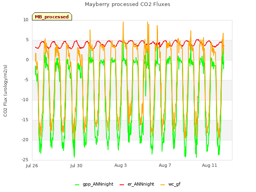Click the orange wc_gf legend swatch
Screen dimensions: 256x192
pos(163,185)
